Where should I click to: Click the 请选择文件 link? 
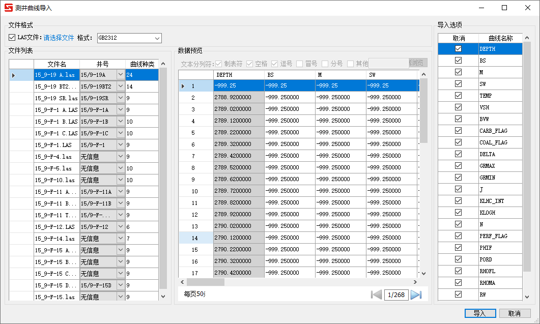59,38
